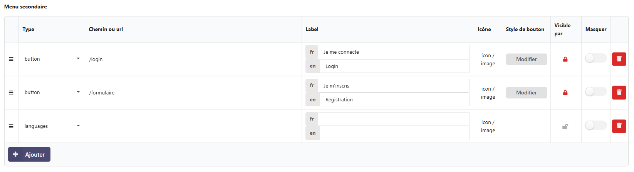This screenshot has width=634, height=172.
Task: Delete the /login menu entry
Action: pos(619,59)
